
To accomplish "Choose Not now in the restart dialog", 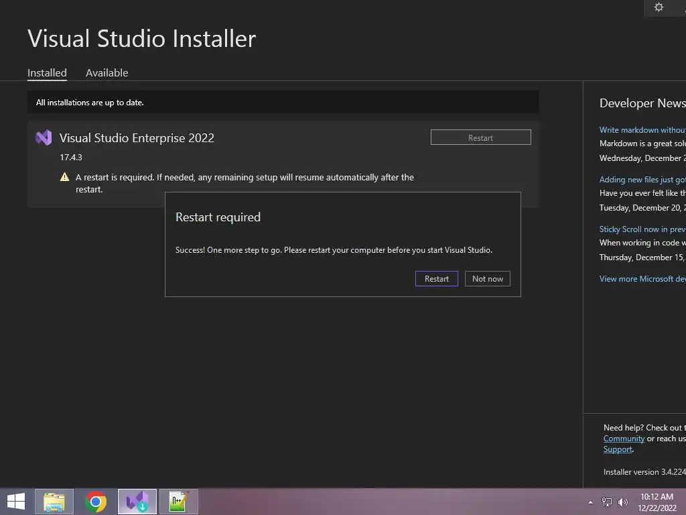I will point(488,279).
